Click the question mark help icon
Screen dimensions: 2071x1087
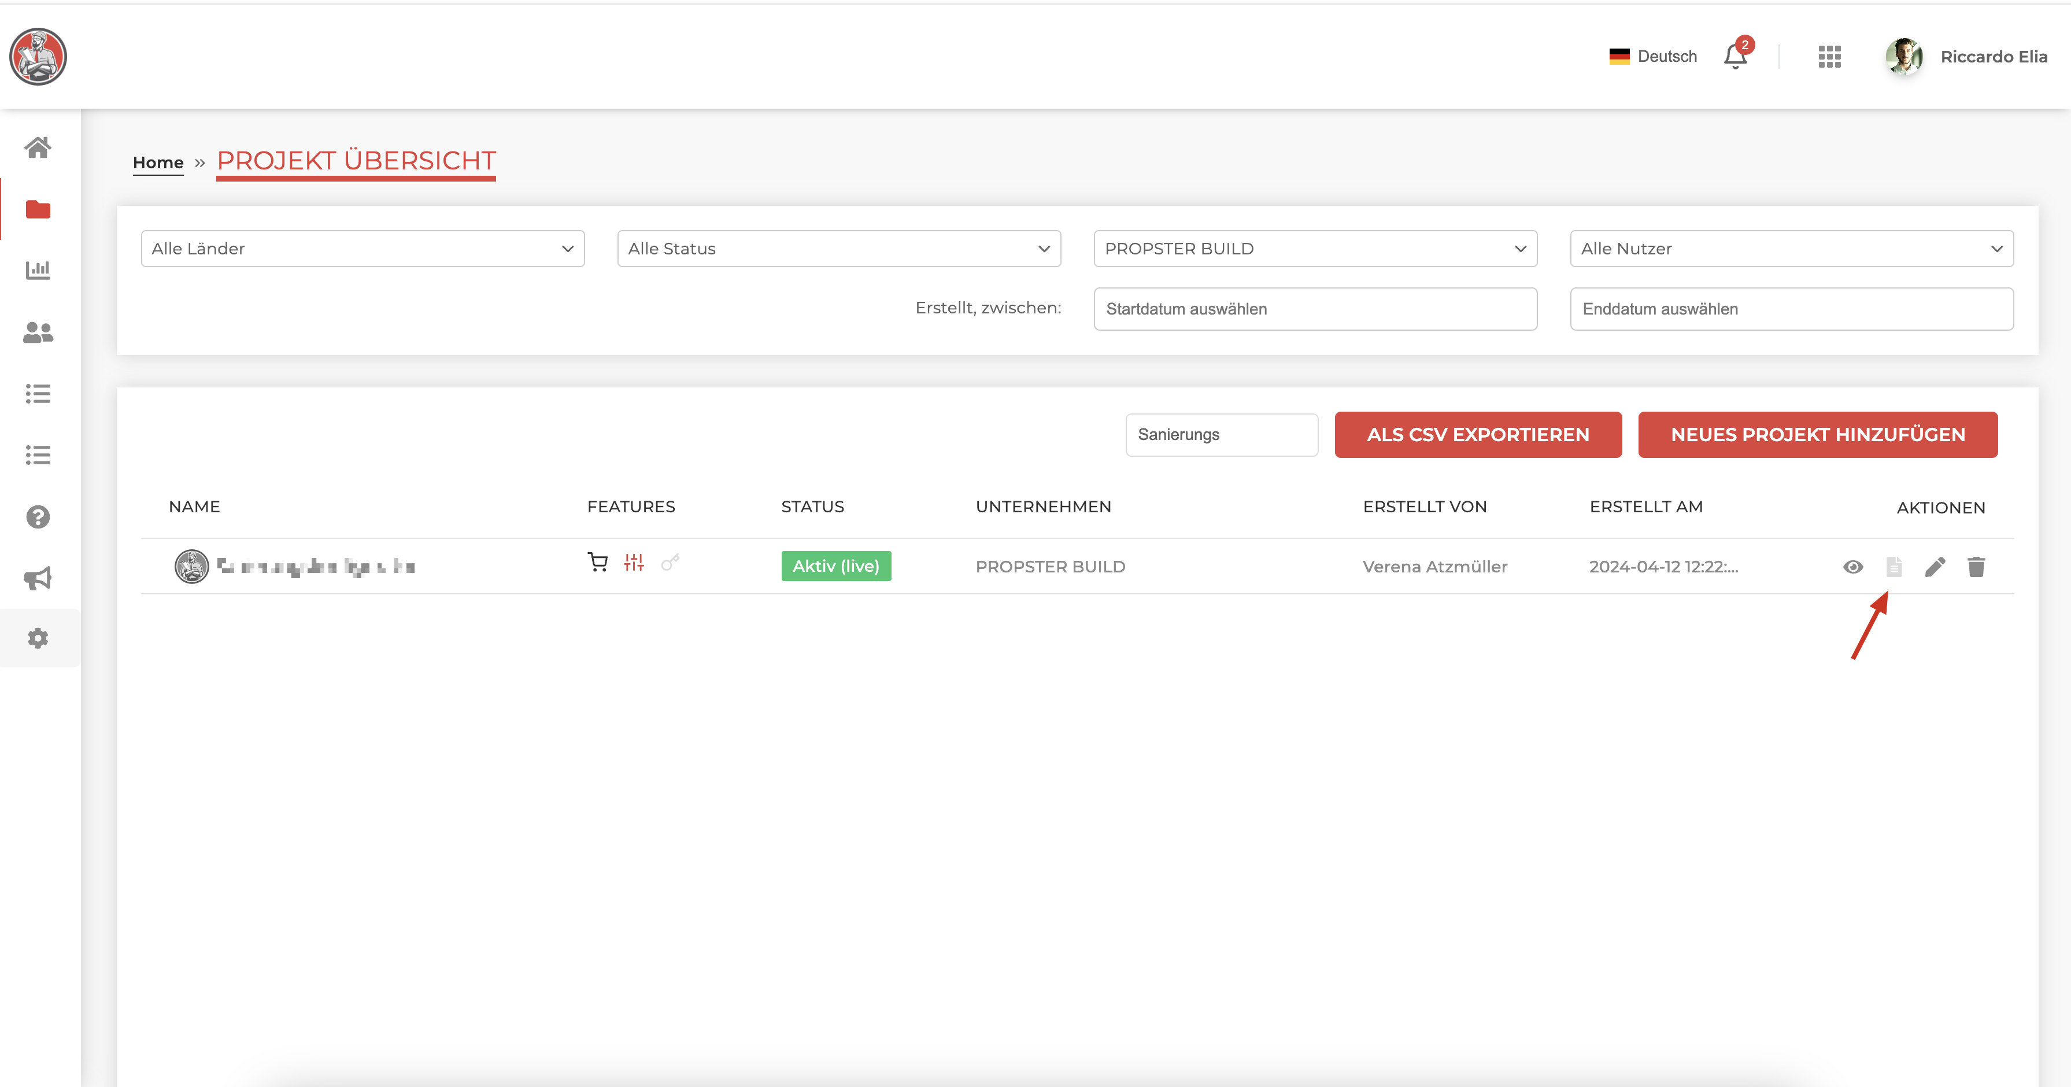click(38, 517)
